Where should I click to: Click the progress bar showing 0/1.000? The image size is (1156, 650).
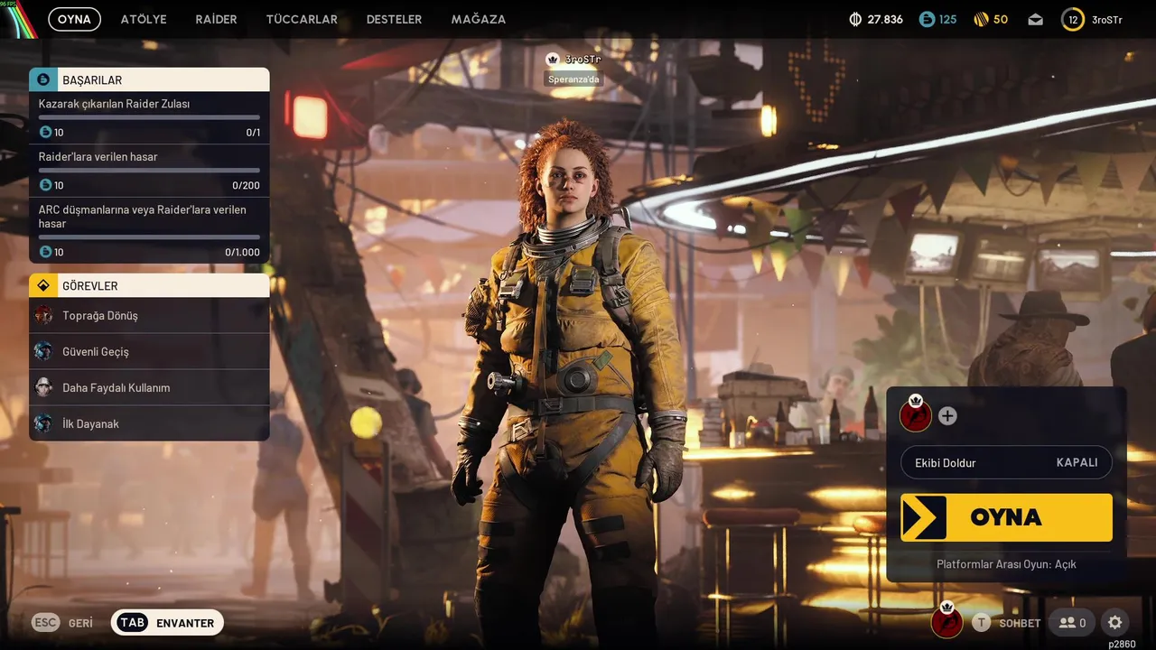149,237
